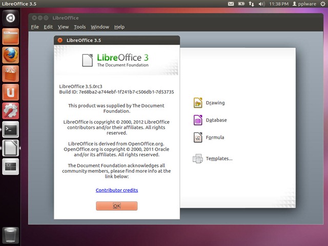Click the Formula label in Start Center
Viewport: 328px width, 246px height.
tap(215, 137)
